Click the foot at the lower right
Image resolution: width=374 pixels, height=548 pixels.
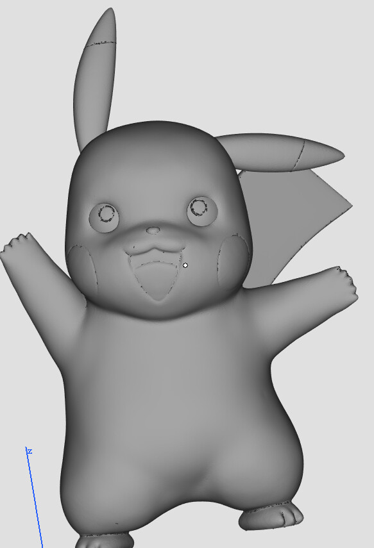click(271, 517)
